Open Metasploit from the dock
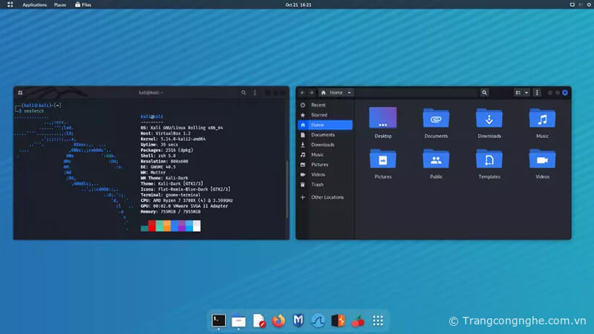The width and height of the screenshot is (594, 334). [x=298, y=321]
